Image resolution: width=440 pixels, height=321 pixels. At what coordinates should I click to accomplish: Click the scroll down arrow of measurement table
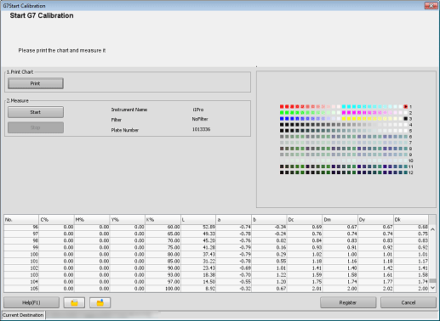[432, 288]
